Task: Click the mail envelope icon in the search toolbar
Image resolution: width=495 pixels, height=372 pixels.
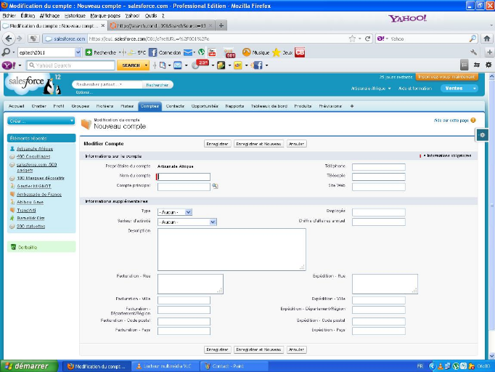Action: click(188, 52)
